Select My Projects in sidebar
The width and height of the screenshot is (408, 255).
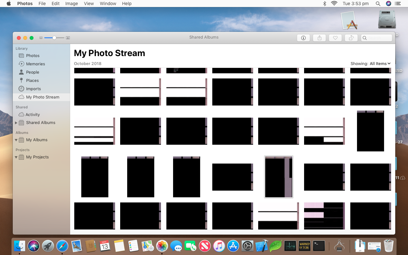[37, 157]
